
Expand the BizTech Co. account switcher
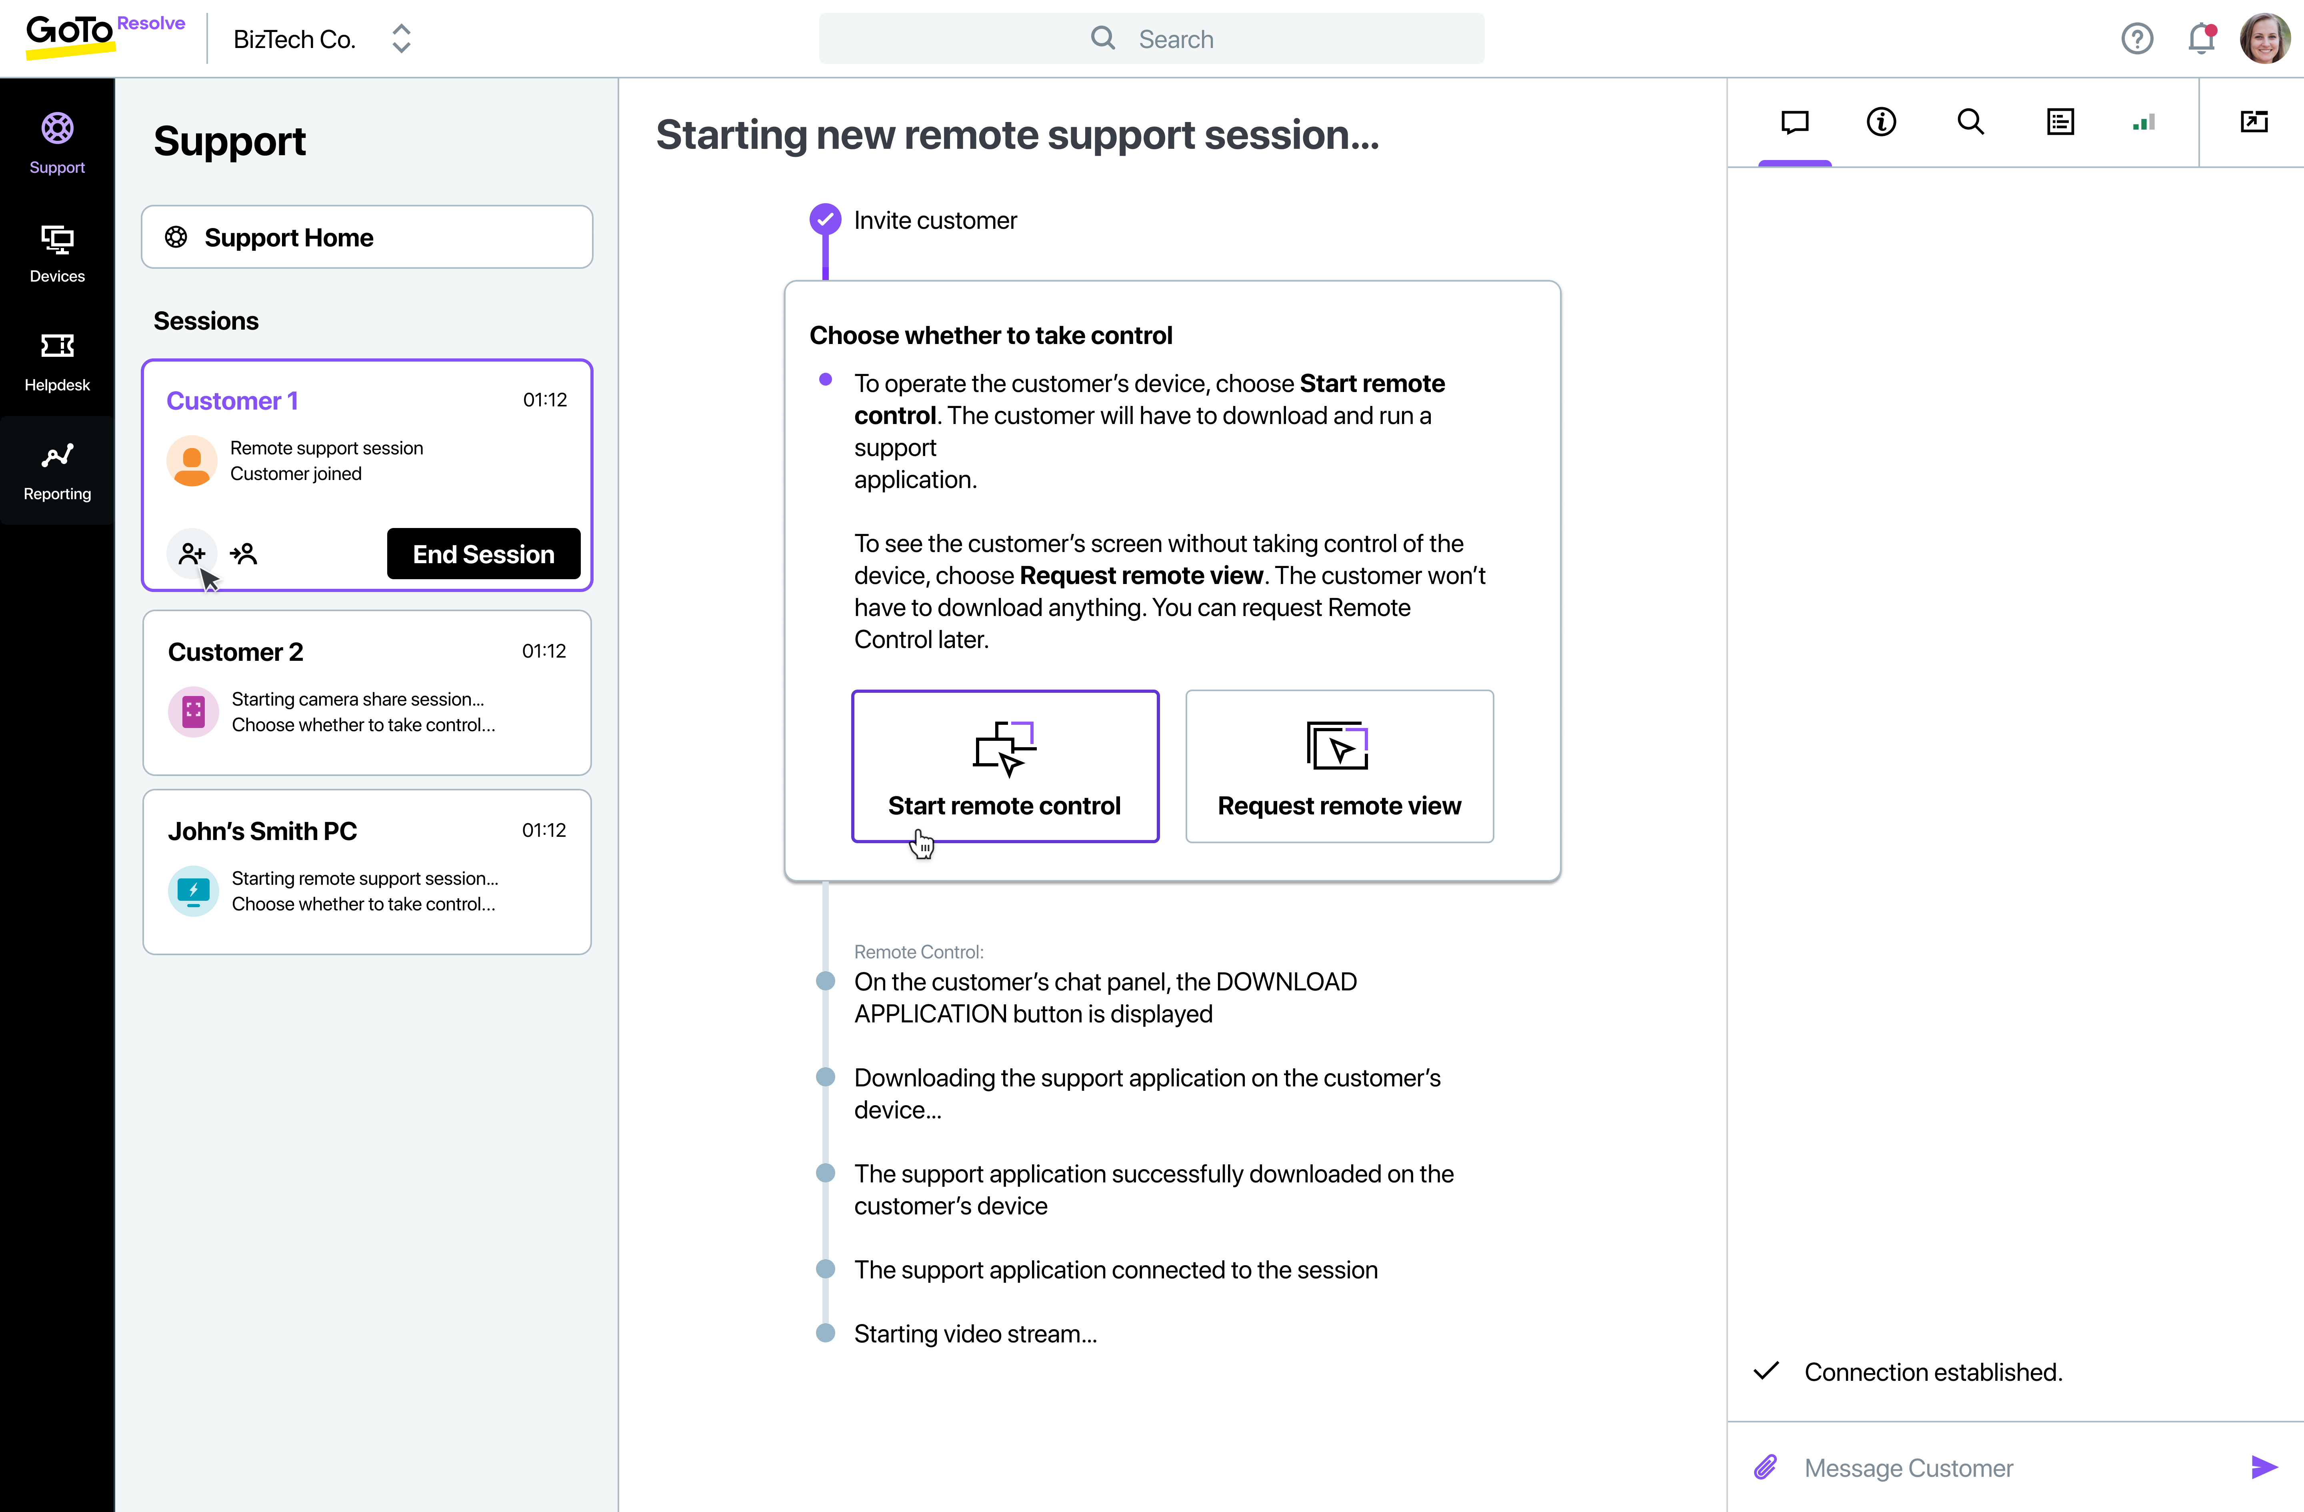click(x=402, y=39)
